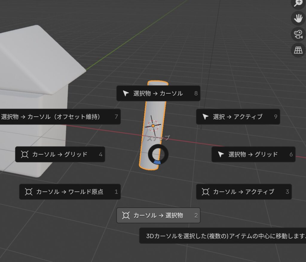Snap with カーソル → グリッド option
This screenshot has width=306, height=262.
point(60,154)
